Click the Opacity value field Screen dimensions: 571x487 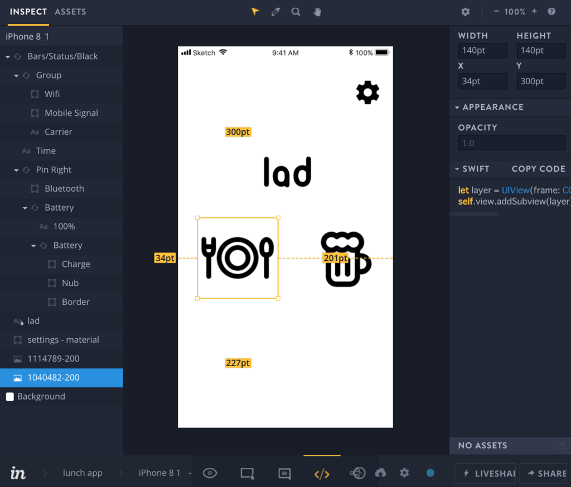512,143
